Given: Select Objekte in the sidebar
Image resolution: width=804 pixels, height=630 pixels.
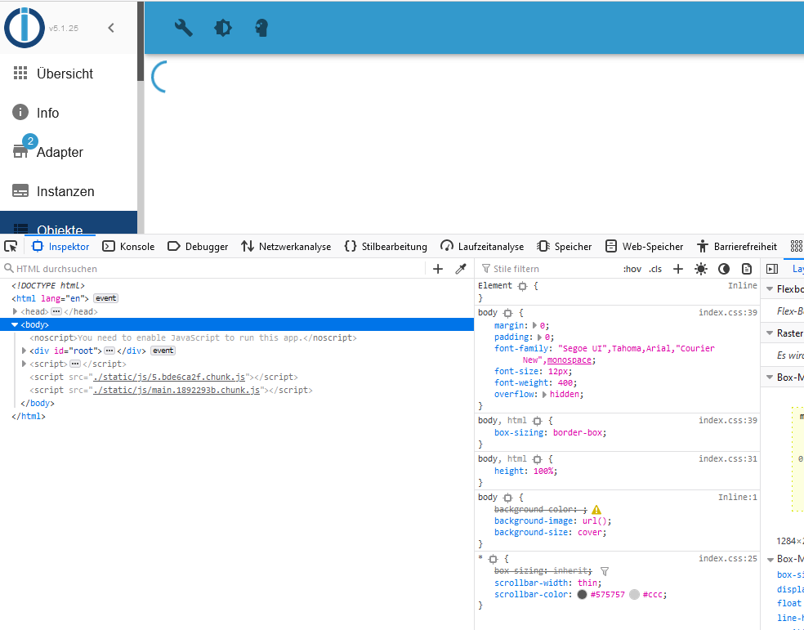Looking at the screenshot, I should pyautogui.click(x=69, y=223).
